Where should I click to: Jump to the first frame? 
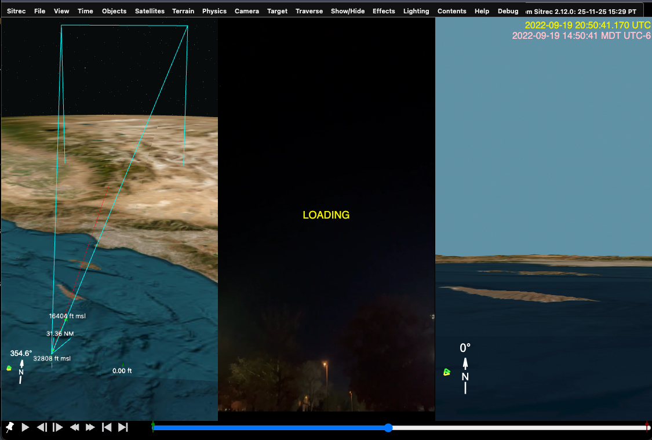pyautogui.click(x=106, y=427)
